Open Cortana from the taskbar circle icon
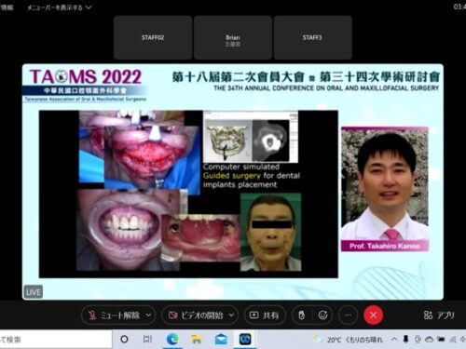Screen dimensions: 466x349 [x=124, y=340]
